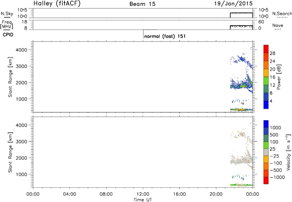
Task: Click the '00:00' tick label at left end
Action: [x=33, y=194]
